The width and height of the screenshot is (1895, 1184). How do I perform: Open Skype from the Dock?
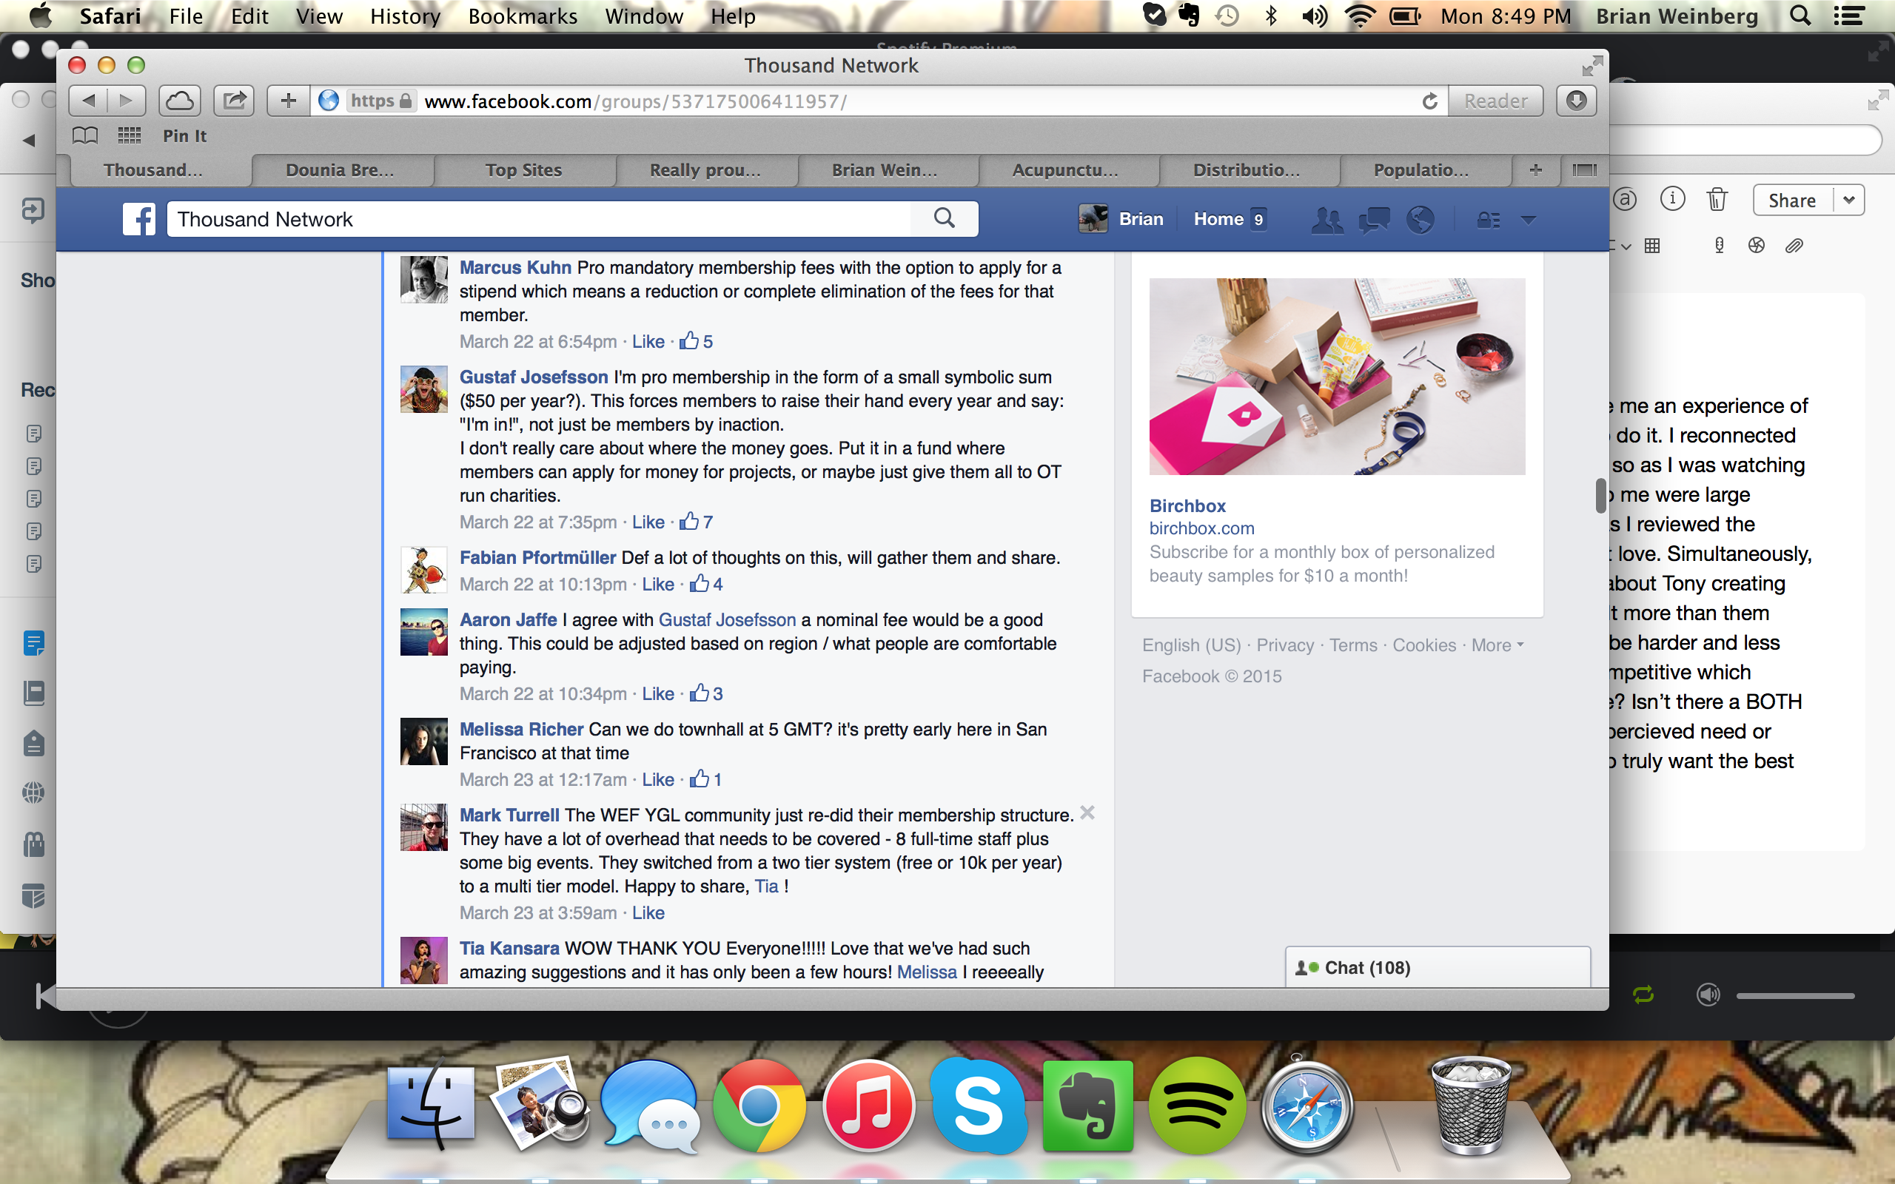978,1106
